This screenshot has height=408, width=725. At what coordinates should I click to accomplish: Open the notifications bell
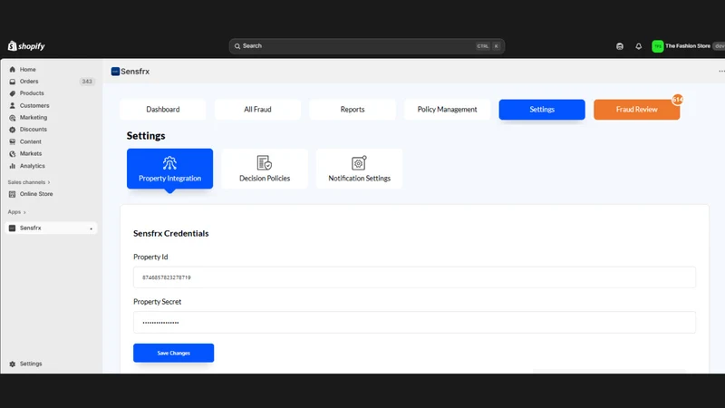pyautogui.click(x=639, y=46)
